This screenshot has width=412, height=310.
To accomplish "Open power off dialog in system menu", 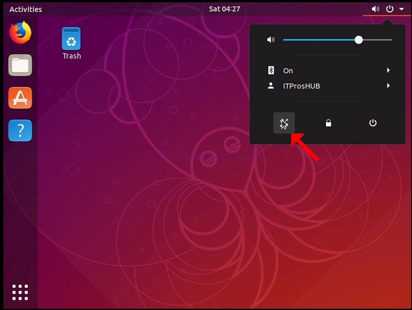I will 373,123.
